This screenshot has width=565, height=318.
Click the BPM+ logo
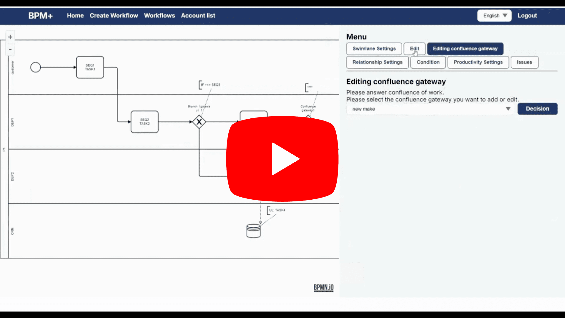coord(40,16)
